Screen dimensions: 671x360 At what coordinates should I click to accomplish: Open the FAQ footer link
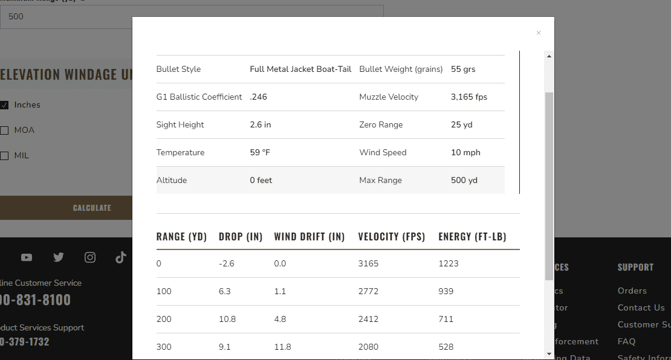[x=626, y=342]
